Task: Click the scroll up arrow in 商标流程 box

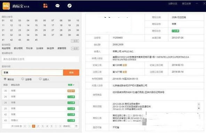Action: (x=199, y=104)
